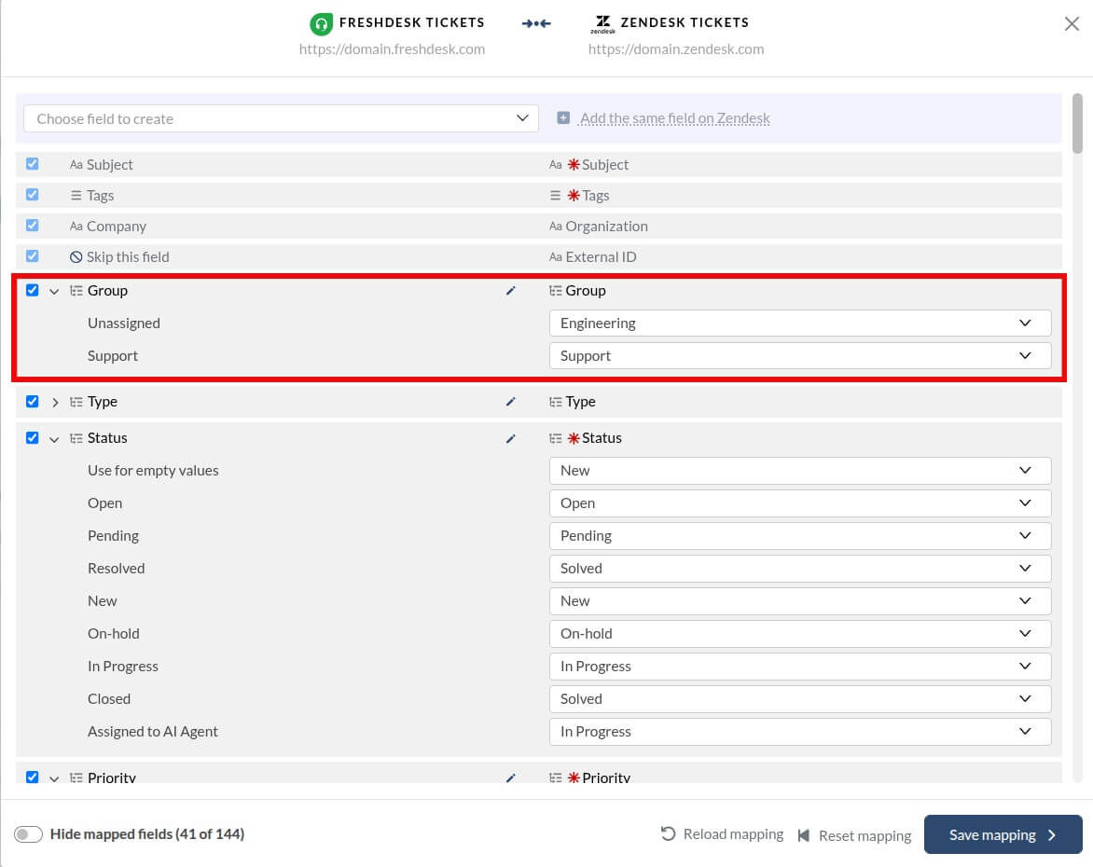
Task: Close the mapping dialog with X
Action: [x=1072, y=23]
